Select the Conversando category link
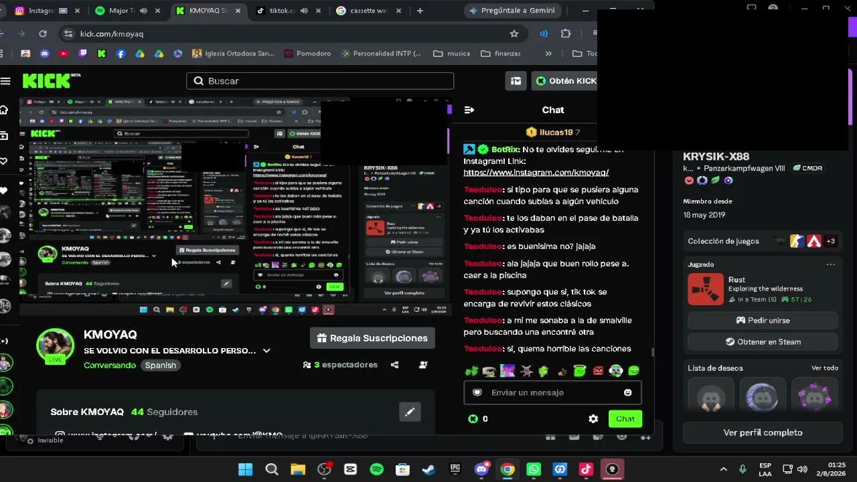857x482 pixels. tap(110, 366)
